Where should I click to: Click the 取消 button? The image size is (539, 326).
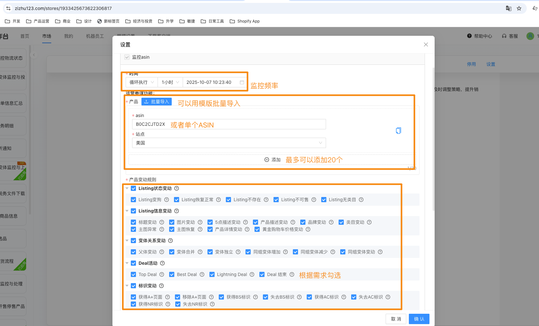tap(396, 319)
